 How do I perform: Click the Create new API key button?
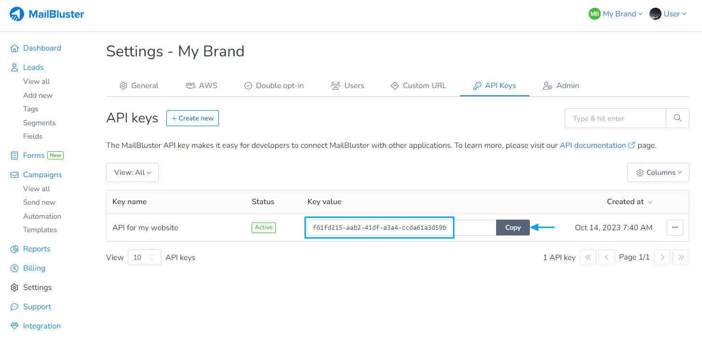click(192, 118)
